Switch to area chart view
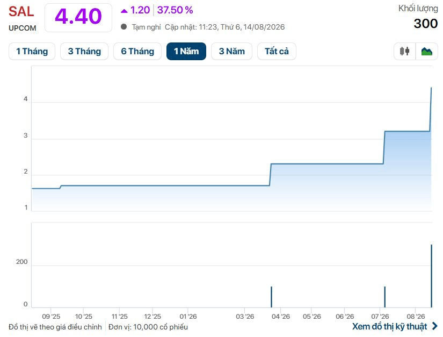Viewport: 443px width, 337px height. [x=426, y=51]
